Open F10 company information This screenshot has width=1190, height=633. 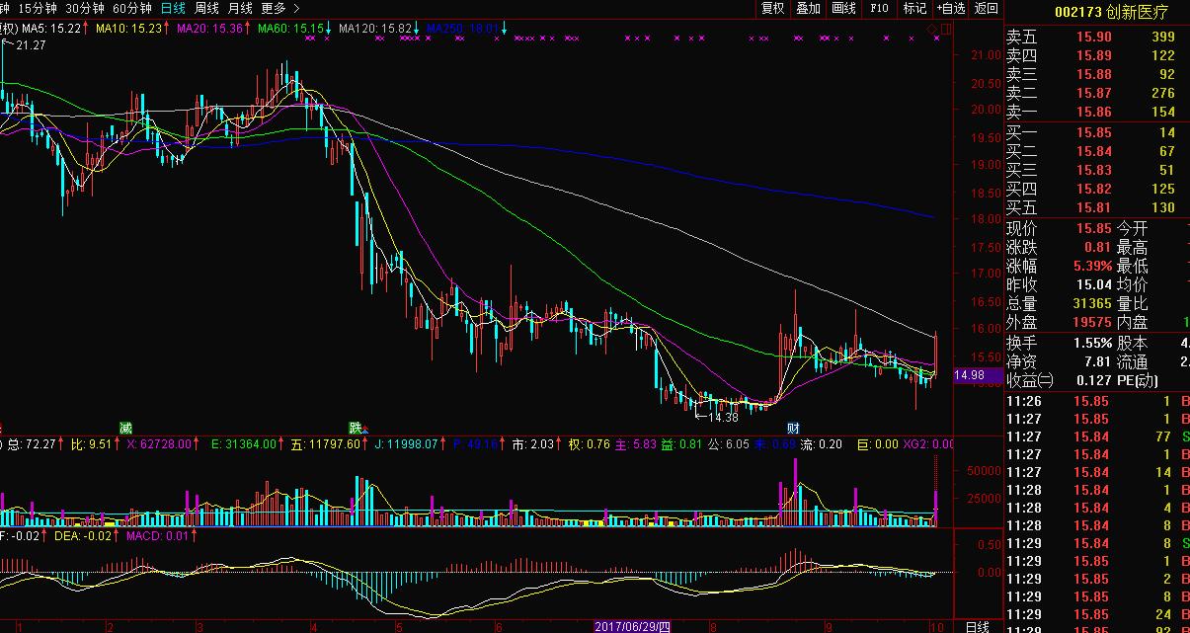[878, 8]
